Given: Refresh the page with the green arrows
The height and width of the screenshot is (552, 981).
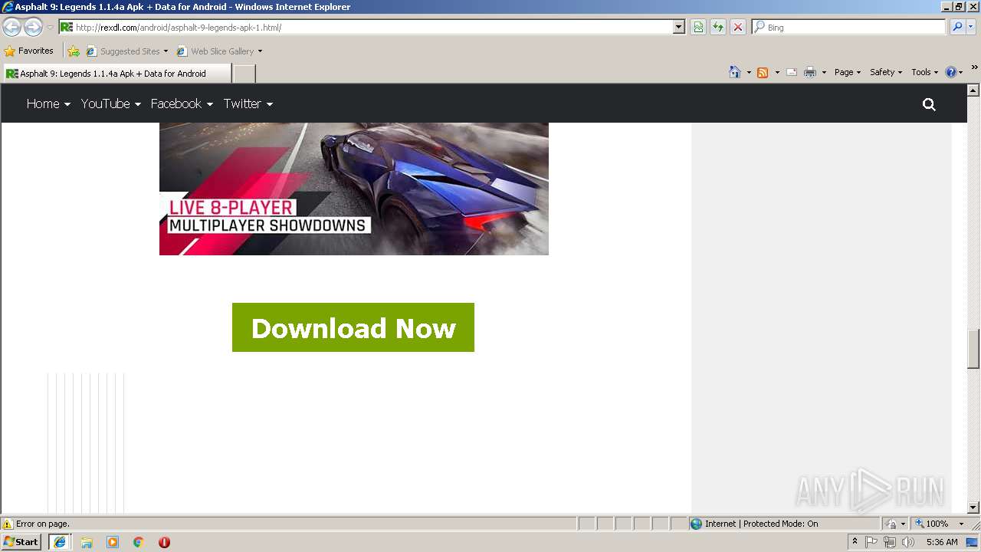Looking at the screenshot, I should [718, 27].
